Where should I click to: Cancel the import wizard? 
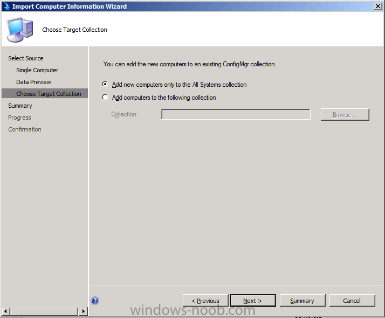pyautogui.click(x=352, y=301)
